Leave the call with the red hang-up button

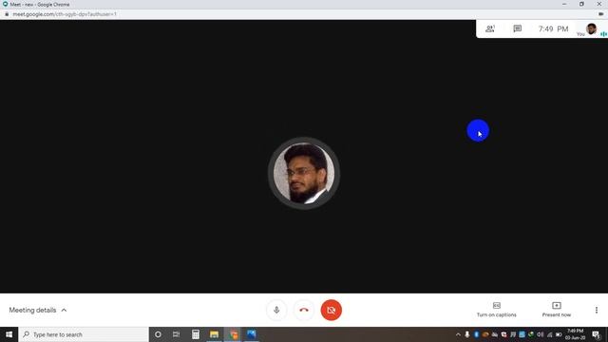coord(304,310)
